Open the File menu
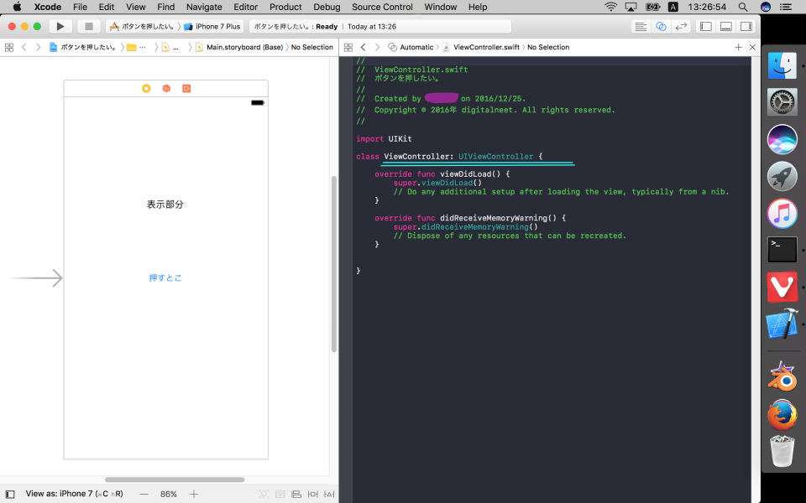The width and height of the screenshot is (806, 503). coord(81,7)
